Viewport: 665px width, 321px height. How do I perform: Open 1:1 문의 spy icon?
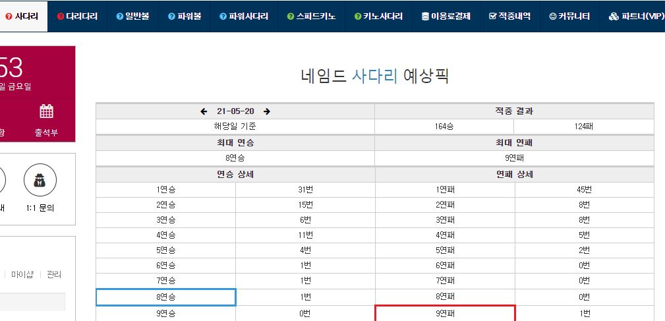tap(40, 180)
